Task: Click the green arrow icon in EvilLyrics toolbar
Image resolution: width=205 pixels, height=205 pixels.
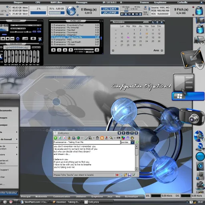Action: pyautogui.click(x=55, y=138)
